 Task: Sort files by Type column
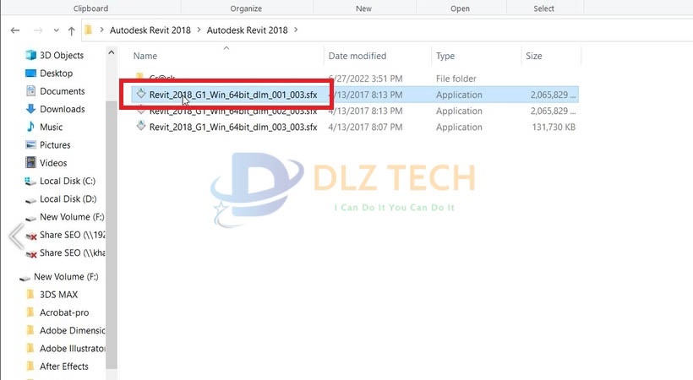click(x=445, y=56)
